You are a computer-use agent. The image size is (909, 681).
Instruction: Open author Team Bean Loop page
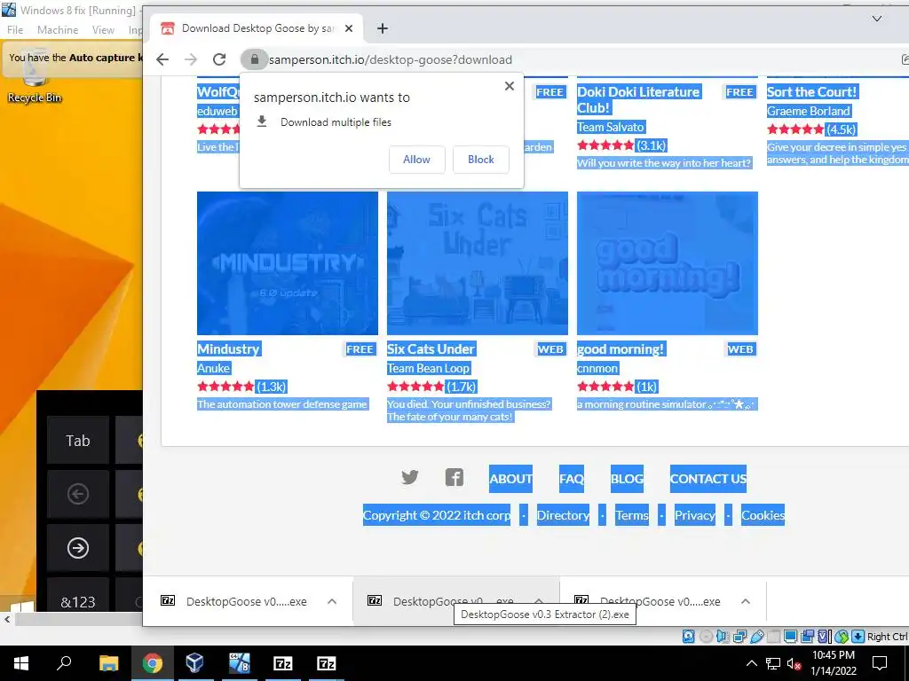(429, 368)
